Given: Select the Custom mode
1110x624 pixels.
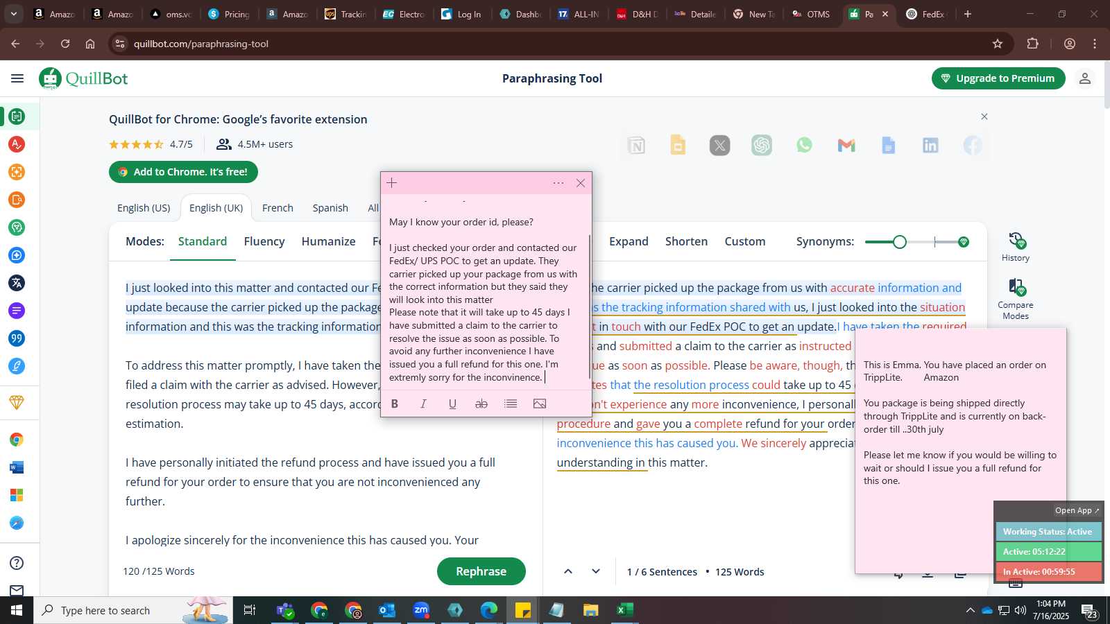Looking at the screenshot, I should tap(745, 241).
